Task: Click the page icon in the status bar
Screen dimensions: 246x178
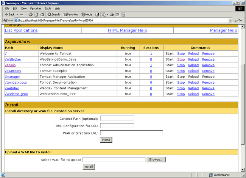Action: [x=3, y=175]
